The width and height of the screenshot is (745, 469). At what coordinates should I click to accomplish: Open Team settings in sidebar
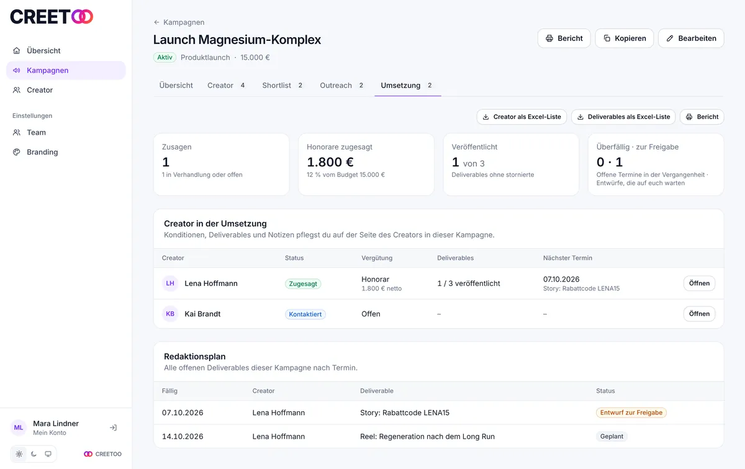coord(66,132)
